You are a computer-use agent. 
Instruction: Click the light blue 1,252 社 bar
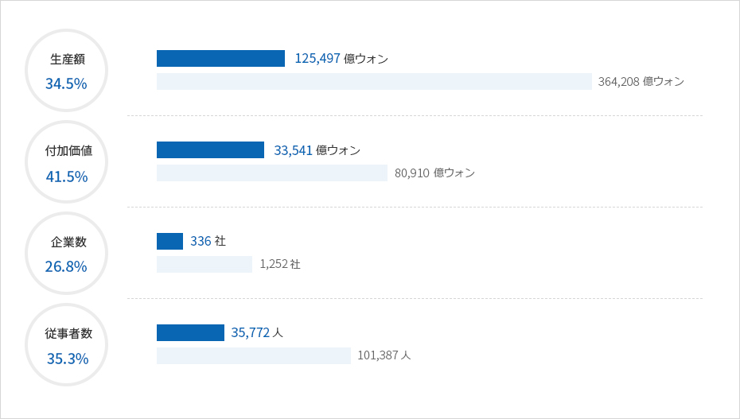pos(204,265)
